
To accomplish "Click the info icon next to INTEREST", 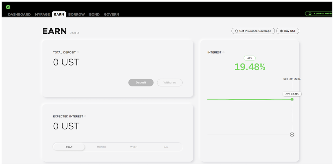I will coord(223,52).
